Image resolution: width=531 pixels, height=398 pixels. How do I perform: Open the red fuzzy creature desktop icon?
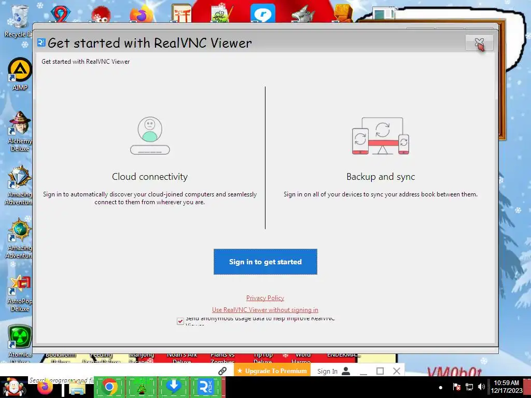[101, 14]
